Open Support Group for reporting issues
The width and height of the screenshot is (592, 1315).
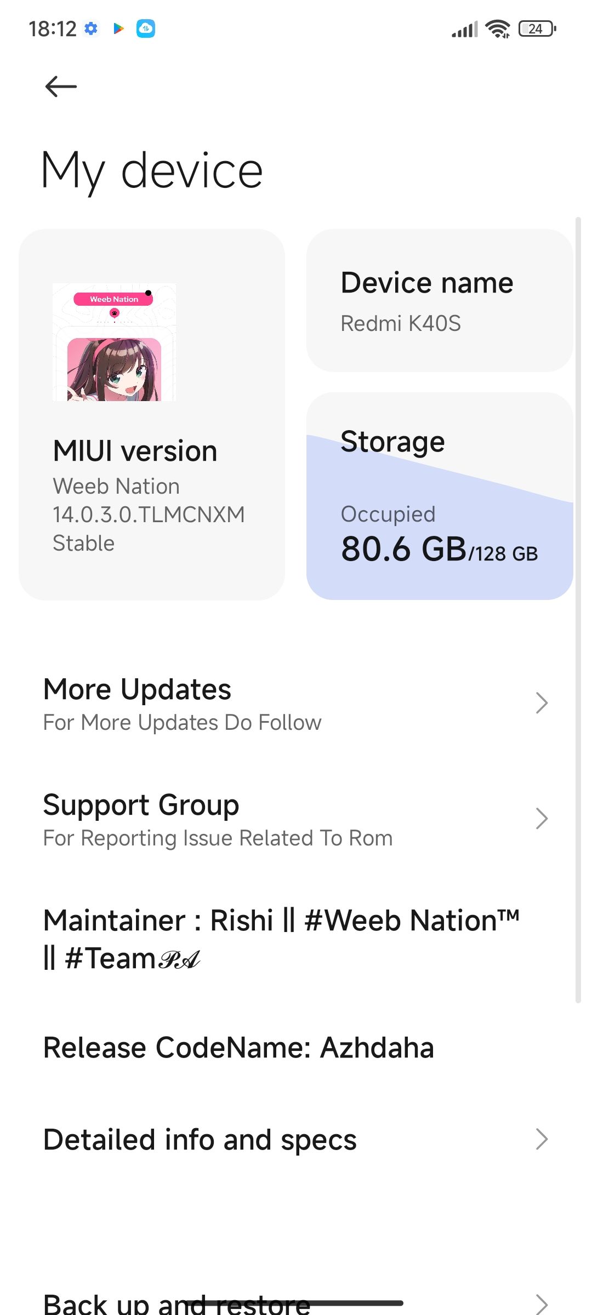click(219, 819)
